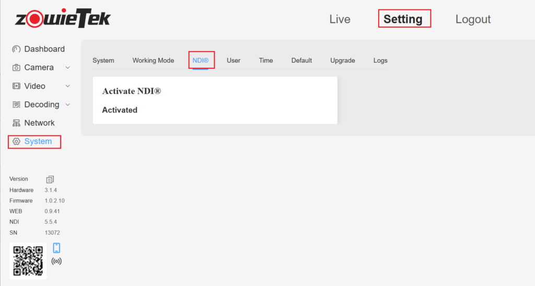
Task: Click the ZowieTek logo
Action: point(63,19)
